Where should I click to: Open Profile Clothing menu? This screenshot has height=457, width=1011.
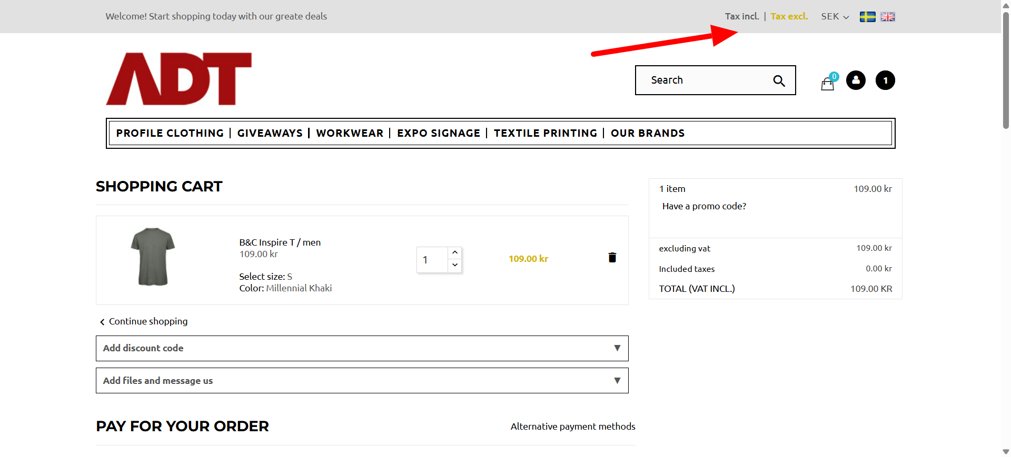coord(170,133)
